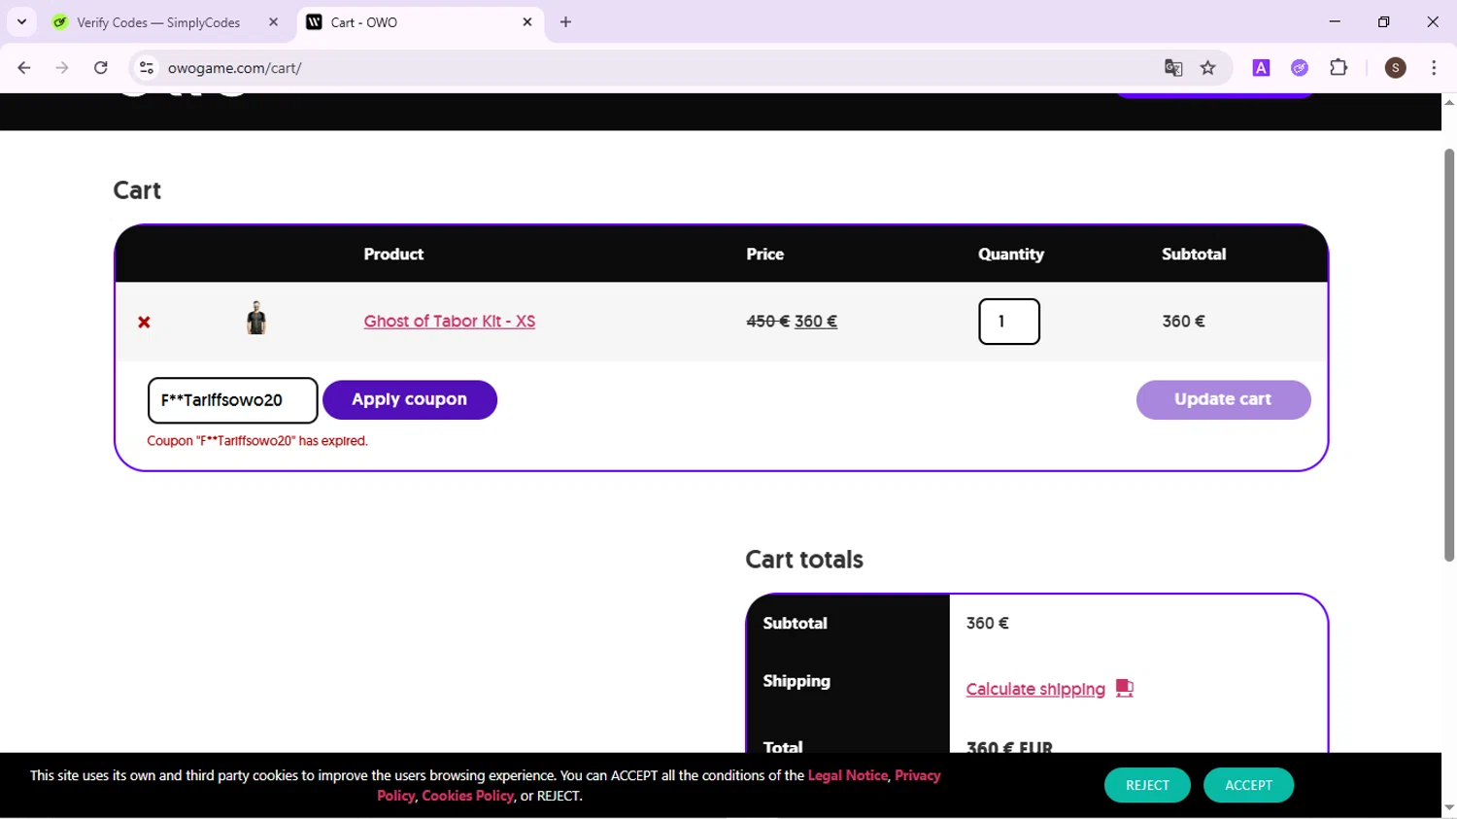Close the Cart - OWO tab

pyautogui.click(x=527, y=21)
